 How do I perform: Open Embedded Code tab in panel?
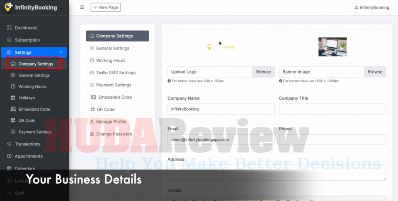pos(117,97)
